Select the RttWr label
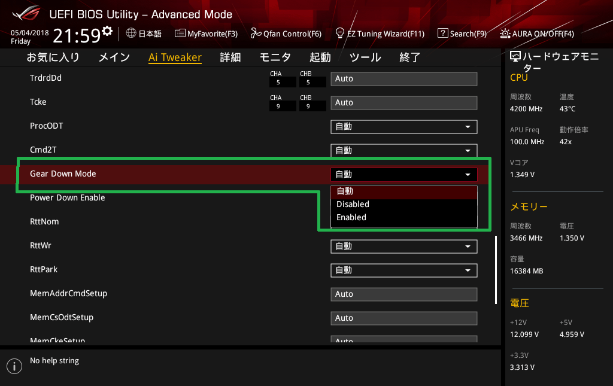Image resolution: width=613 pixels, height=386 pixels. click(41, 246)
